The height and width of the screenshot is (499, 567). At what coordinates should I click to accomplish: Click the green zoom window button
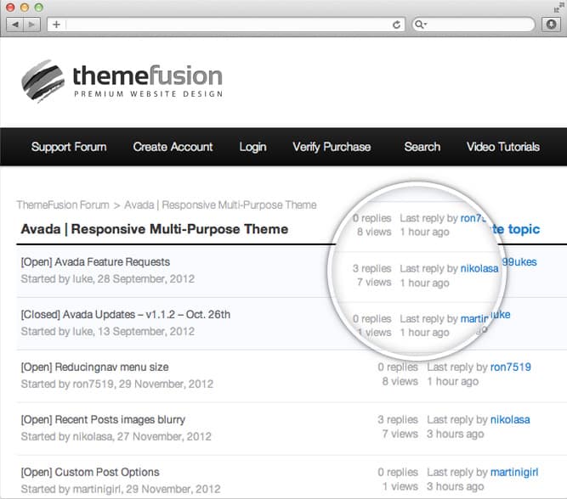39,8
